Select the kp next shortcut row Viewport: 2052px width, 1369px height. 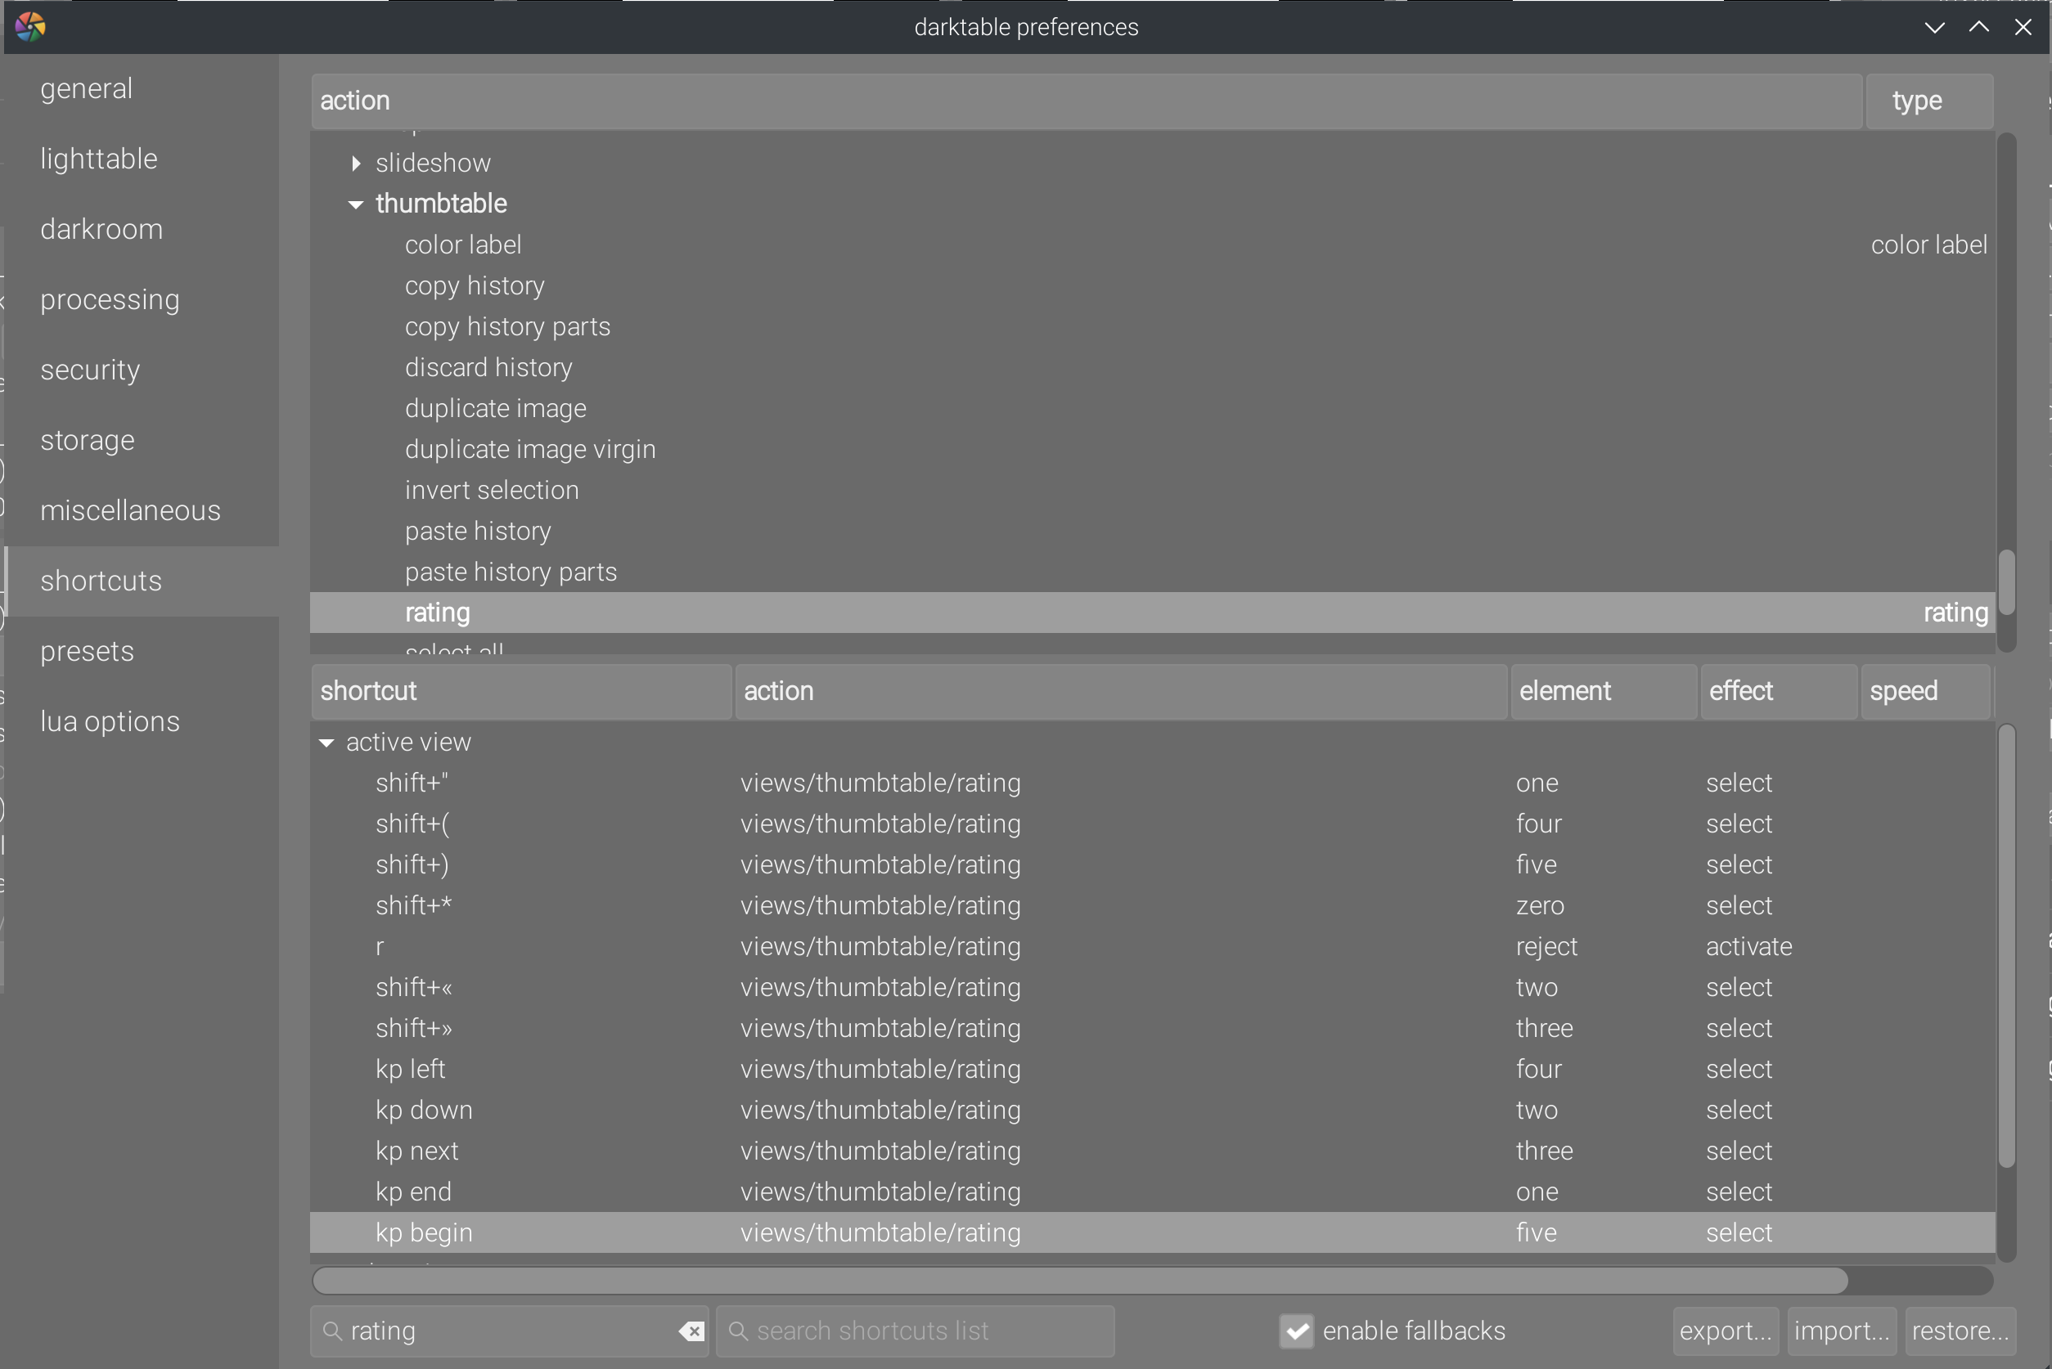click(1152, 1151)
